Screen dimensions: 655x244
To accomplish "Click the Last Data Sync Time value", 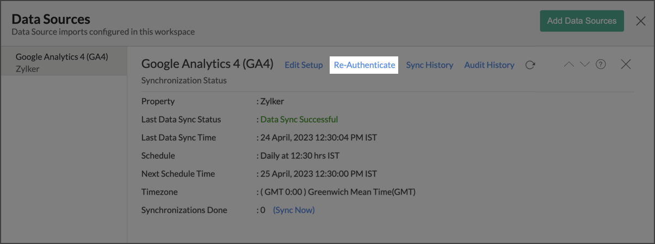I will [318, 138].
